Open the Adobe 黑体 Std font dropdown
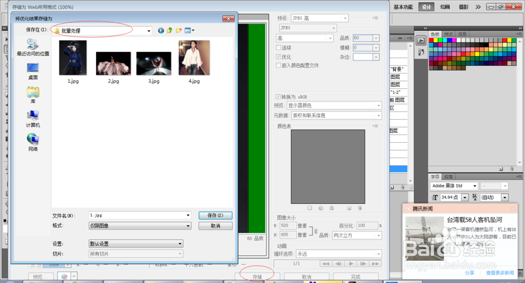 (x=454, y=185)
